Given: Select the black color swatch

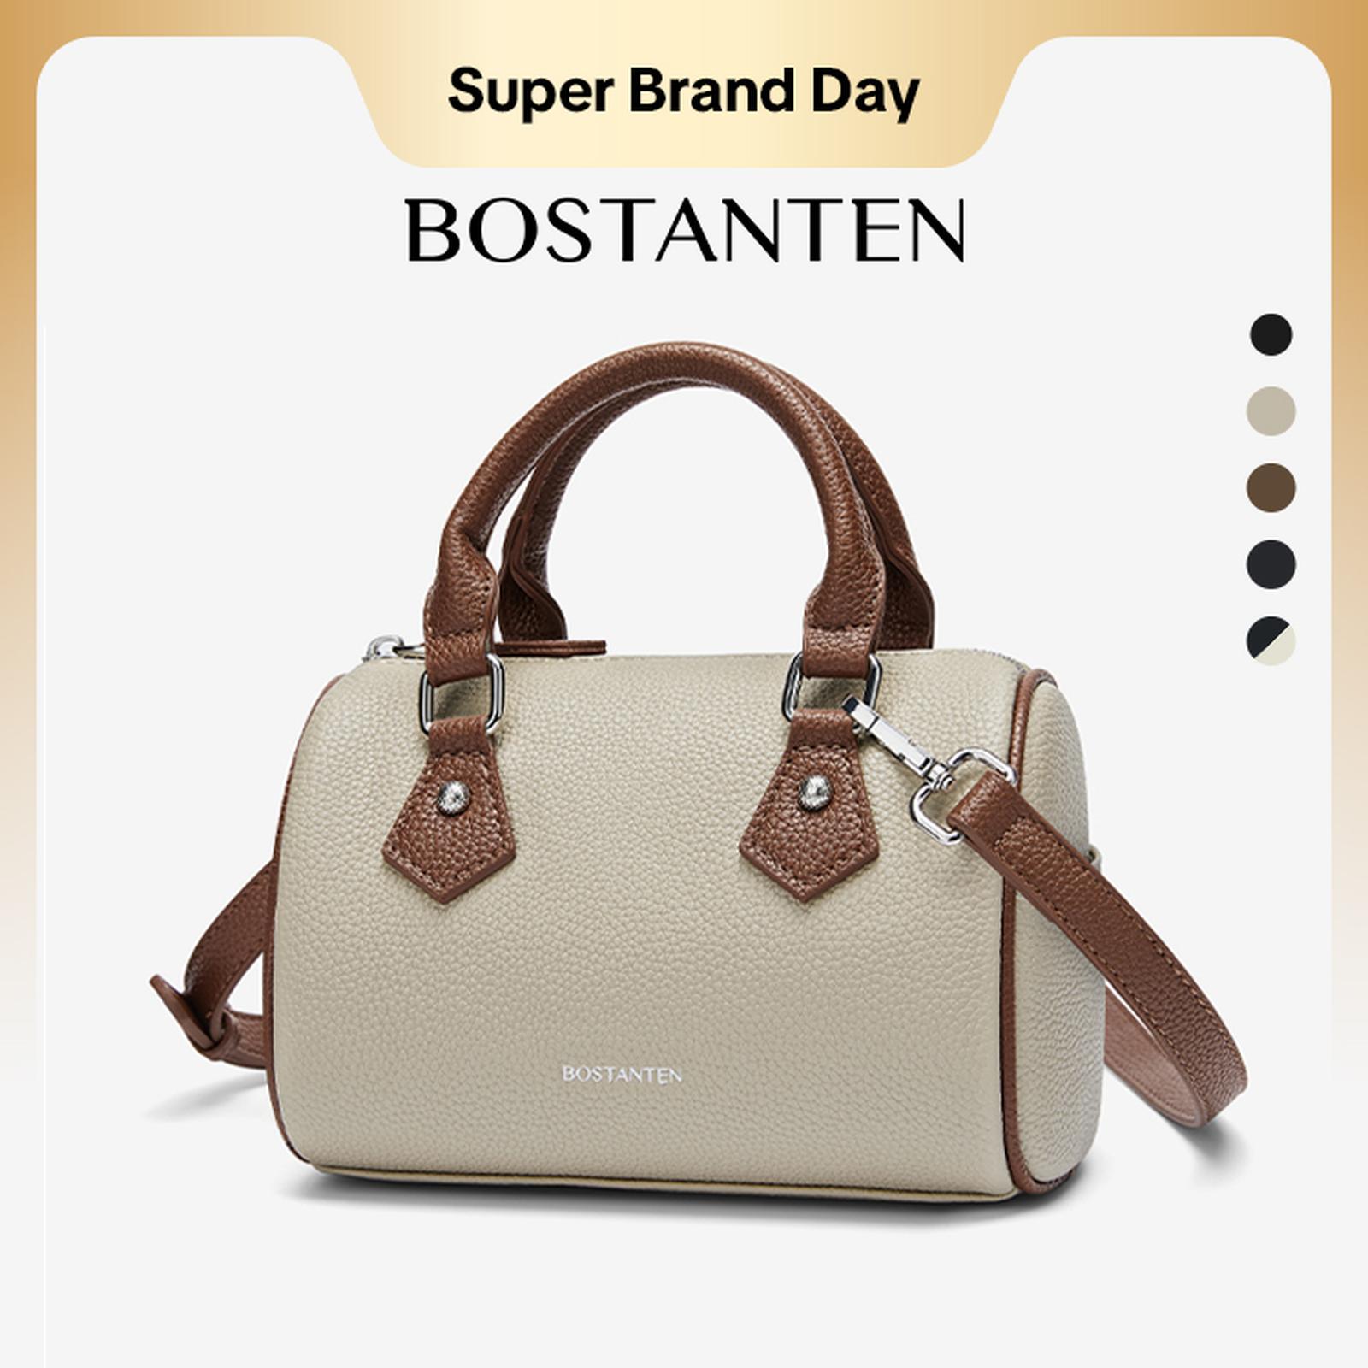Looking at the screenshot, I should coord(1271,334).
